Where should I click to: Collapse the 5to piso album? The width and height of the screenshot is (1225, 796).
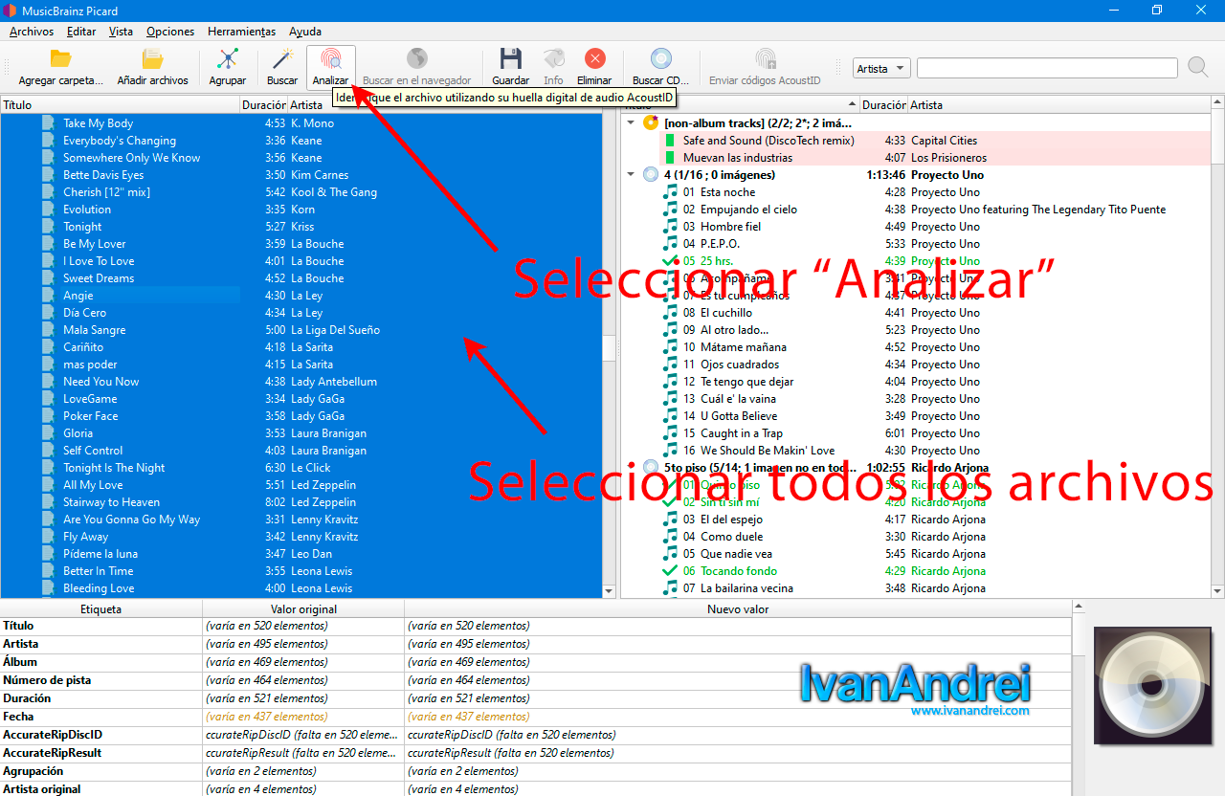(631, 467)
